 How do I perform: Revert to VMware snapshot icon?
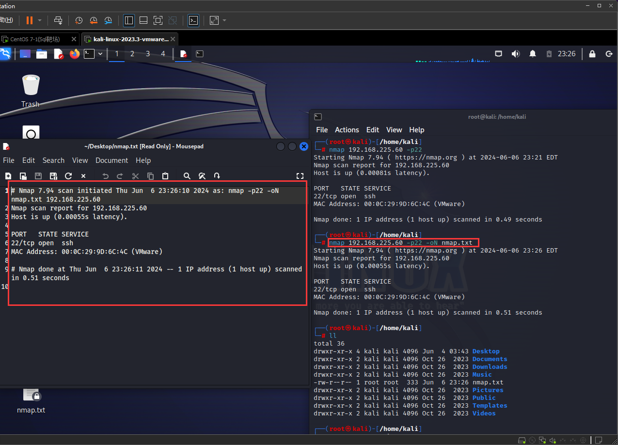coord(94,20)
